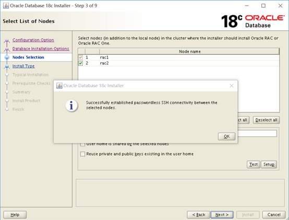This screenshot has width=289, height=220.
Task: Select the rac1 node name cell
Action: [189, 57]
